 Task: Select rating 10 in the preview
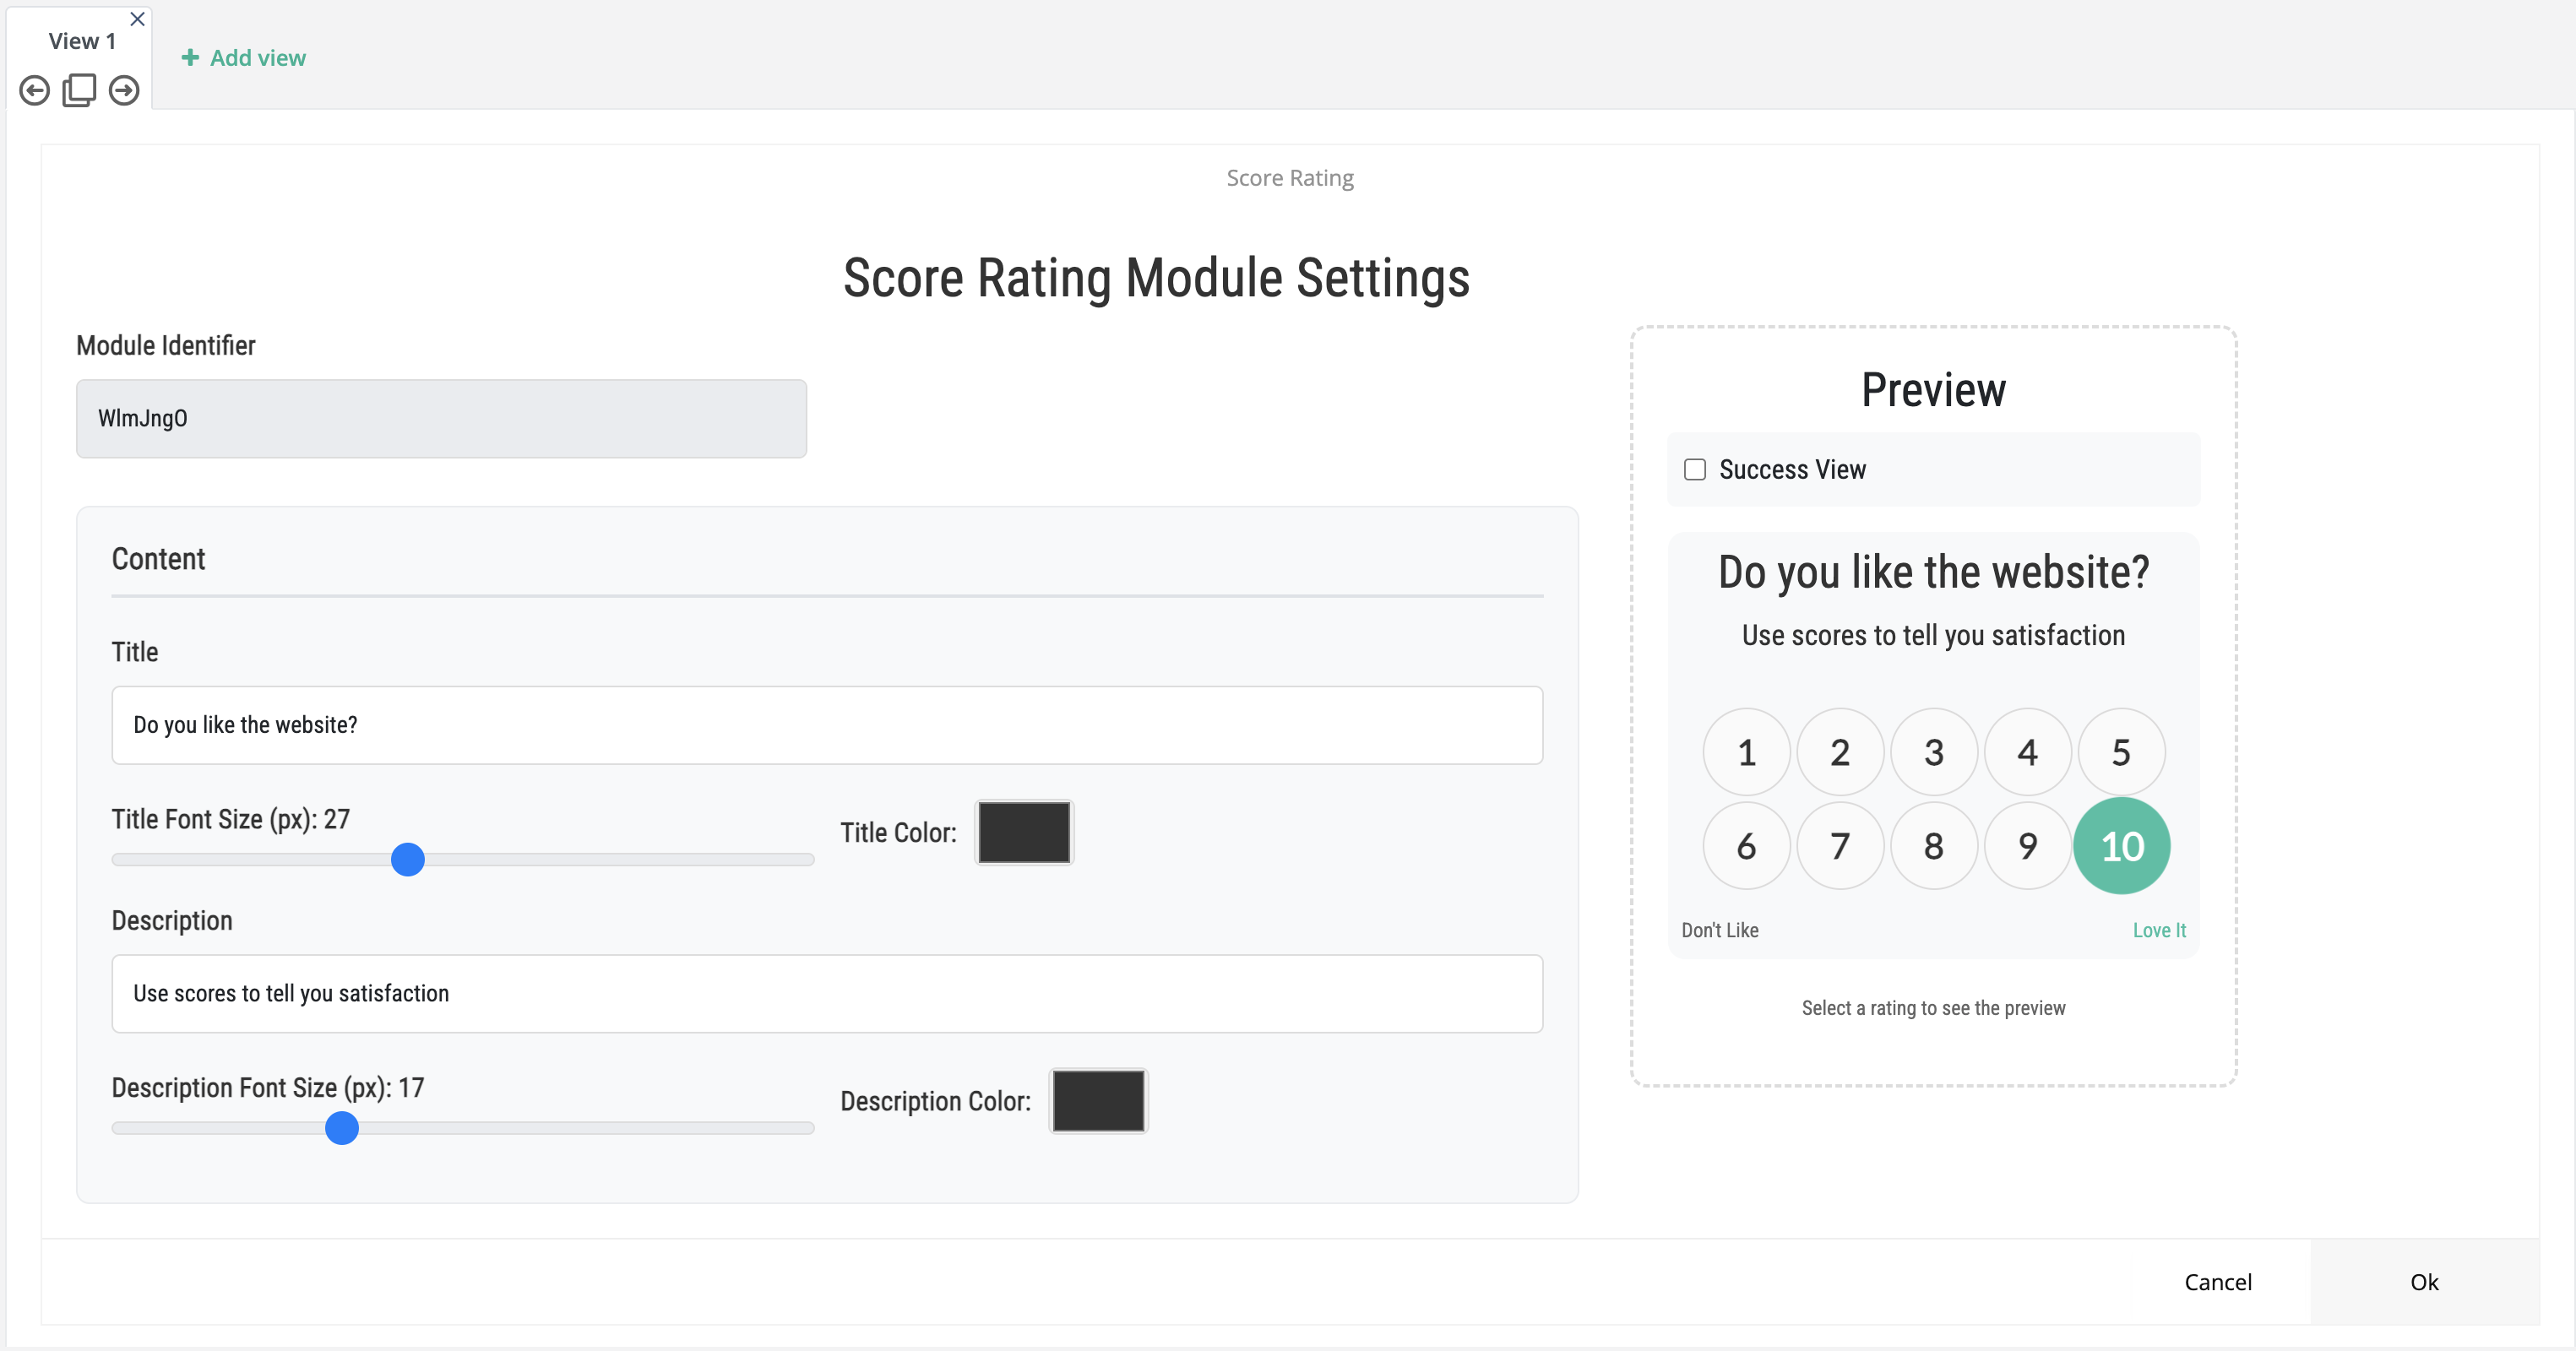click(2121, 846)
